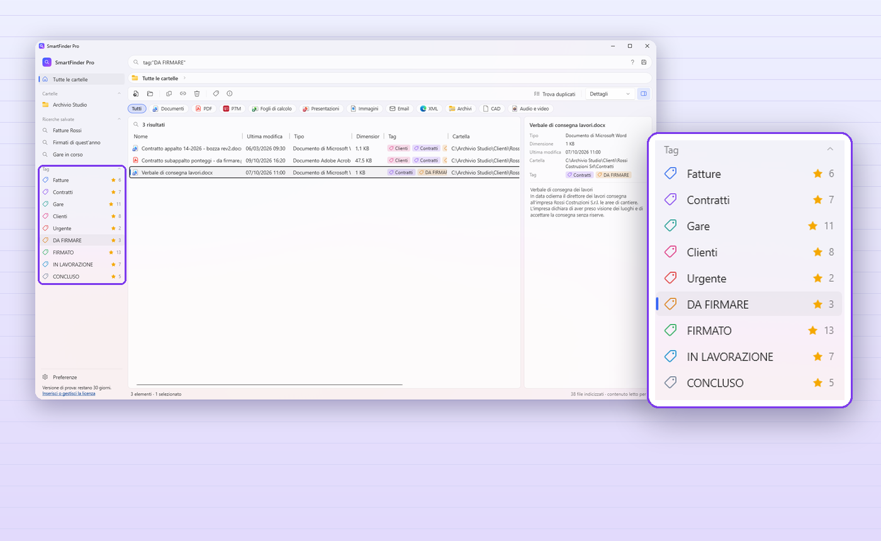
Task: Click the copy link toolbar icon
Action: [x=182, y=94]
